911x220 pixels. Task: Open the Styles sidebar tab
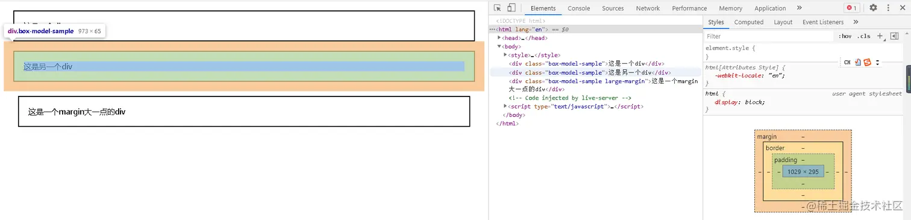716,22
